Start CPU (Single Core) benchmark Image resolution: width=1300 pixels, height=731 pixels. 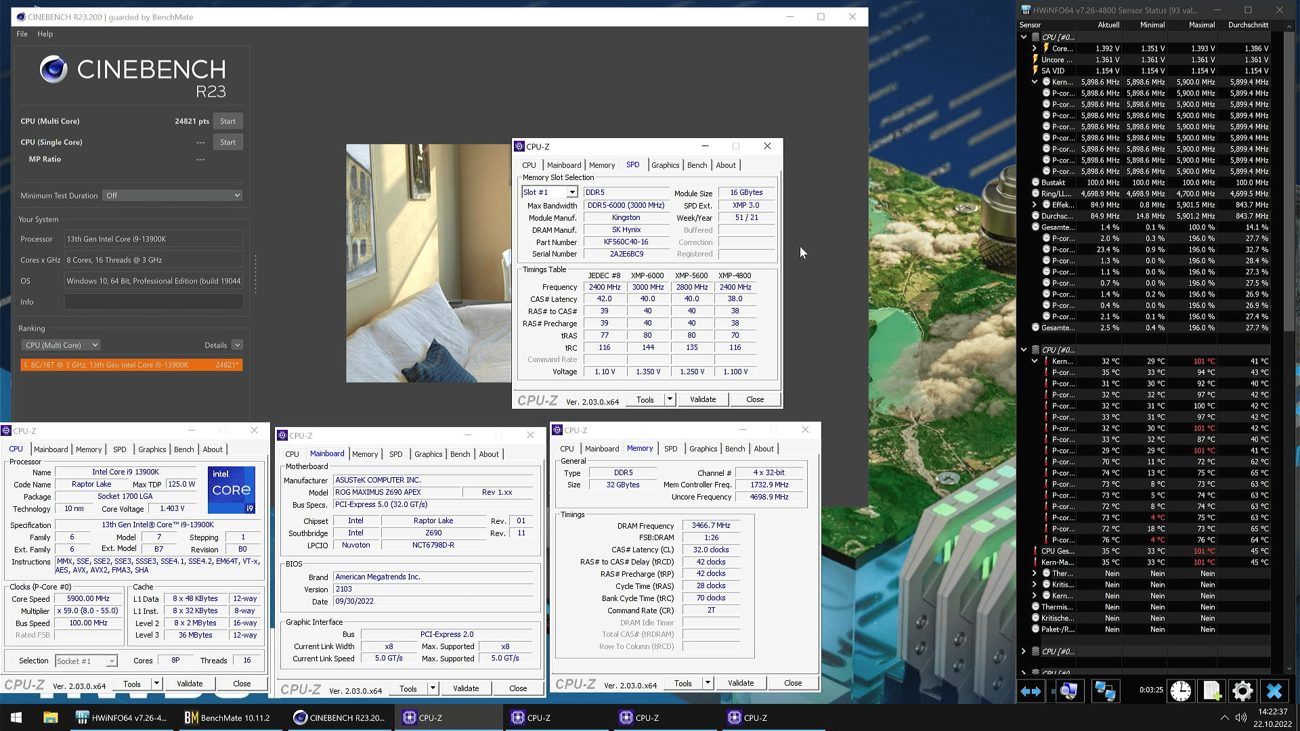(x=227, y=142)
